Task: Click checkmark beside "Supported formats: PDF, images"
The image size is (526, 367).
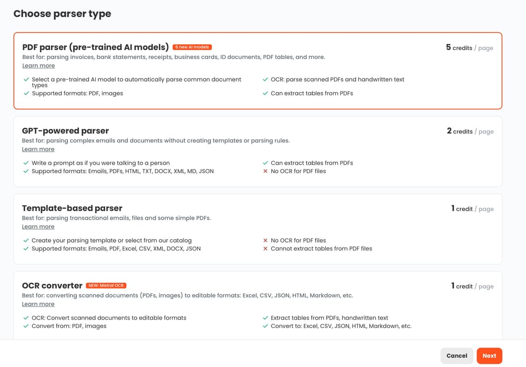Action: pyautogui.click(x=26, y=94)
